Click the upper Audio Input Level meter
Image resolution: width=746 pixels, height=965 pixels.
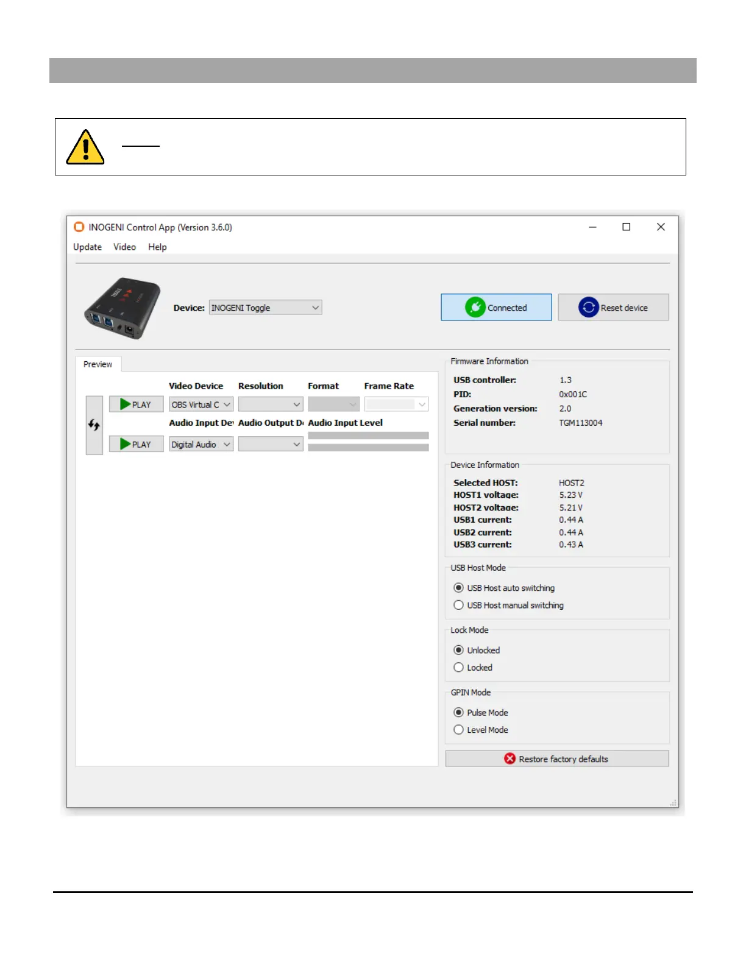368,436
